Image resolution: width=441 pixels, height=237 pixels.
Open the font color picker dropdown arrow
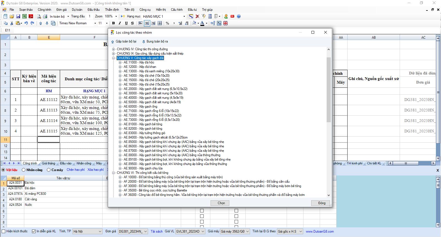pos(206,23)
